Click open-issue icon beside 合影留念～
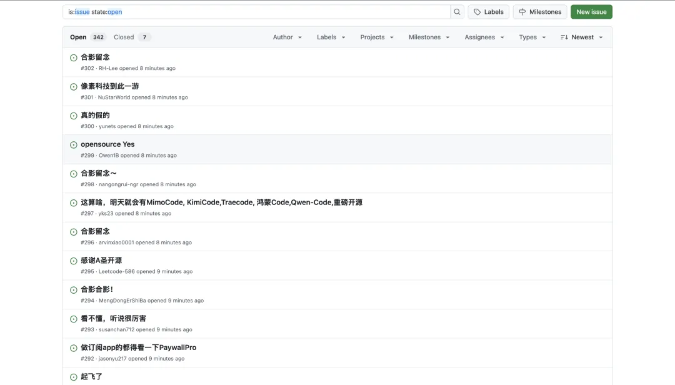 [74, 174]
